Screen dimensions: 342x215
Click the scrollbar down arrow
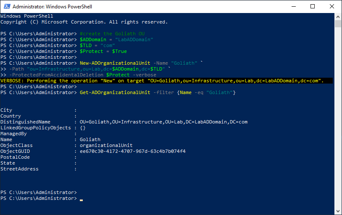(338, 212)
